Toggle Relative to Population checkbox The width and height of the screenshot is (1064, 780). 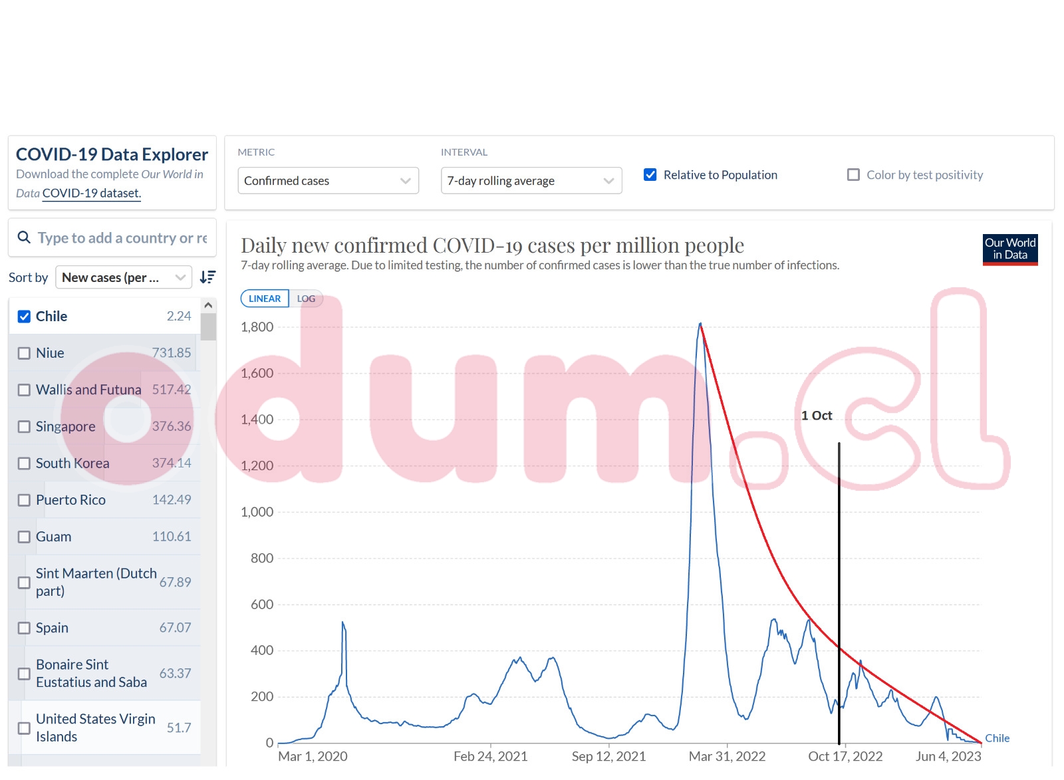(650, 175)
